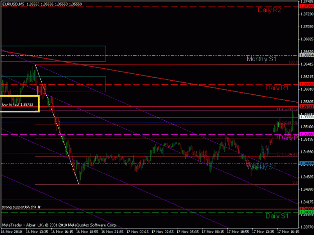Click the 1.36215 price axis value
This screenshot has height=235, width=314.
point(307,77)
